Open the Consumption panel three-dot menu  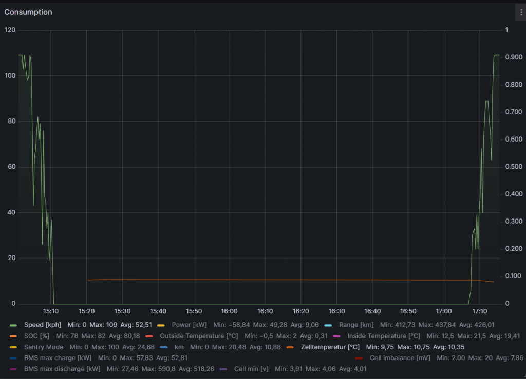(521, 12)
